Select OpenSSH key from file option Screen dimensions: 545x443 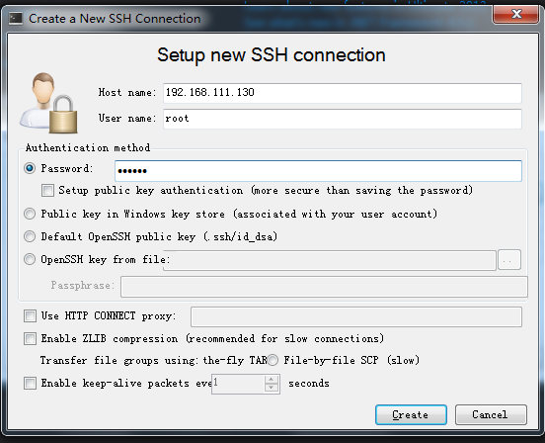click(30, 259)
